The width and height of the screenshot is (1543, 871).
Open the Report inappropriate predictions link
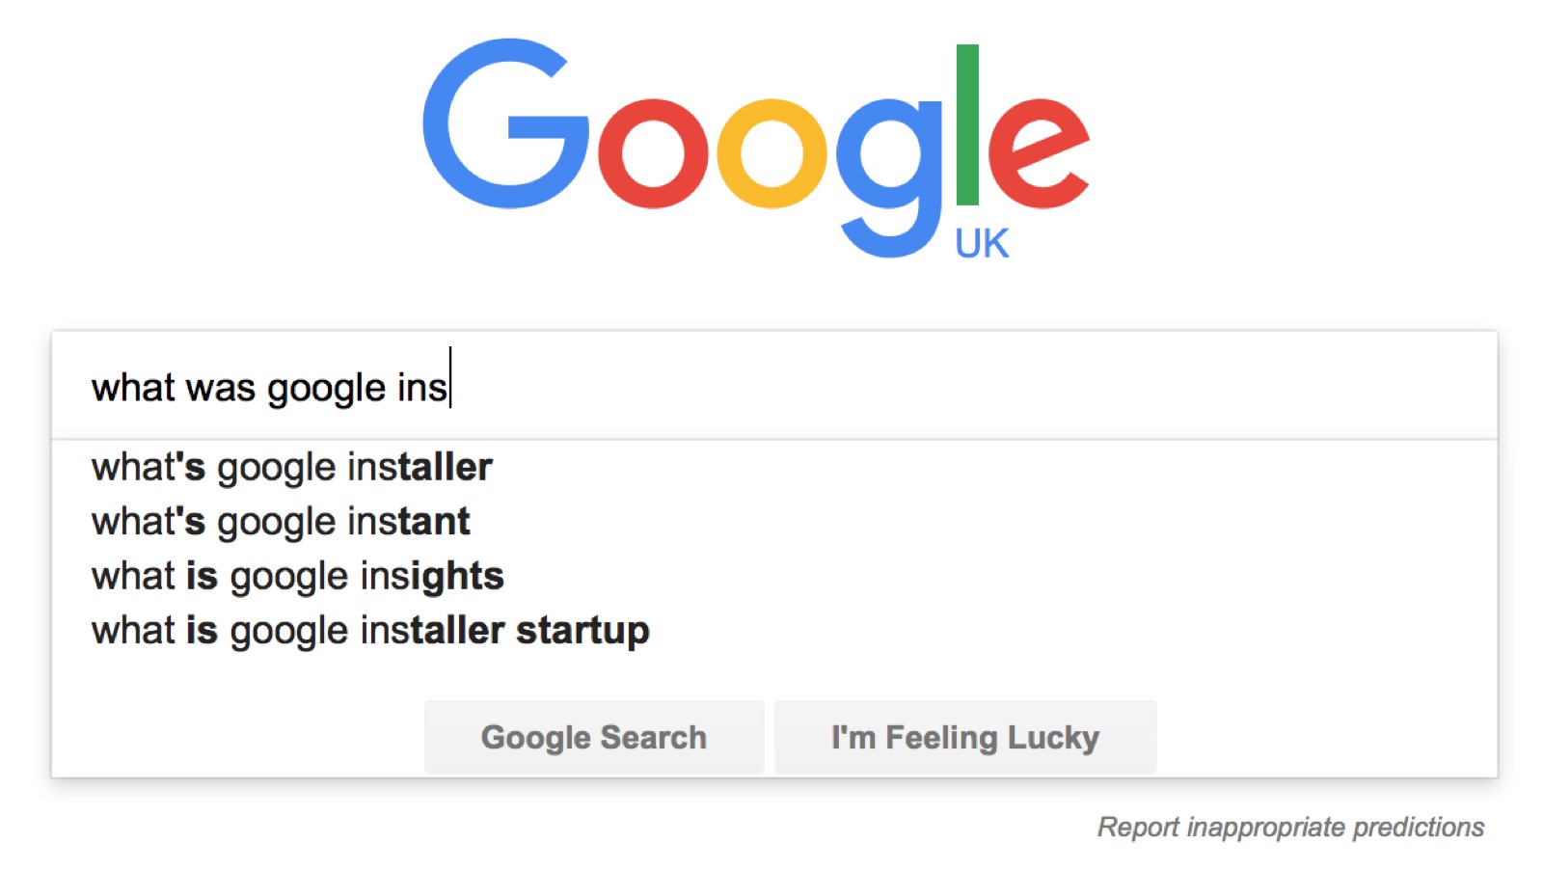point(1290,828)
